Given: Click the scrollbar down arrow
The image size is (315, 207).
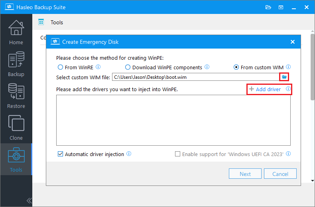Looking at the screenshot, I should coord(313,180).
